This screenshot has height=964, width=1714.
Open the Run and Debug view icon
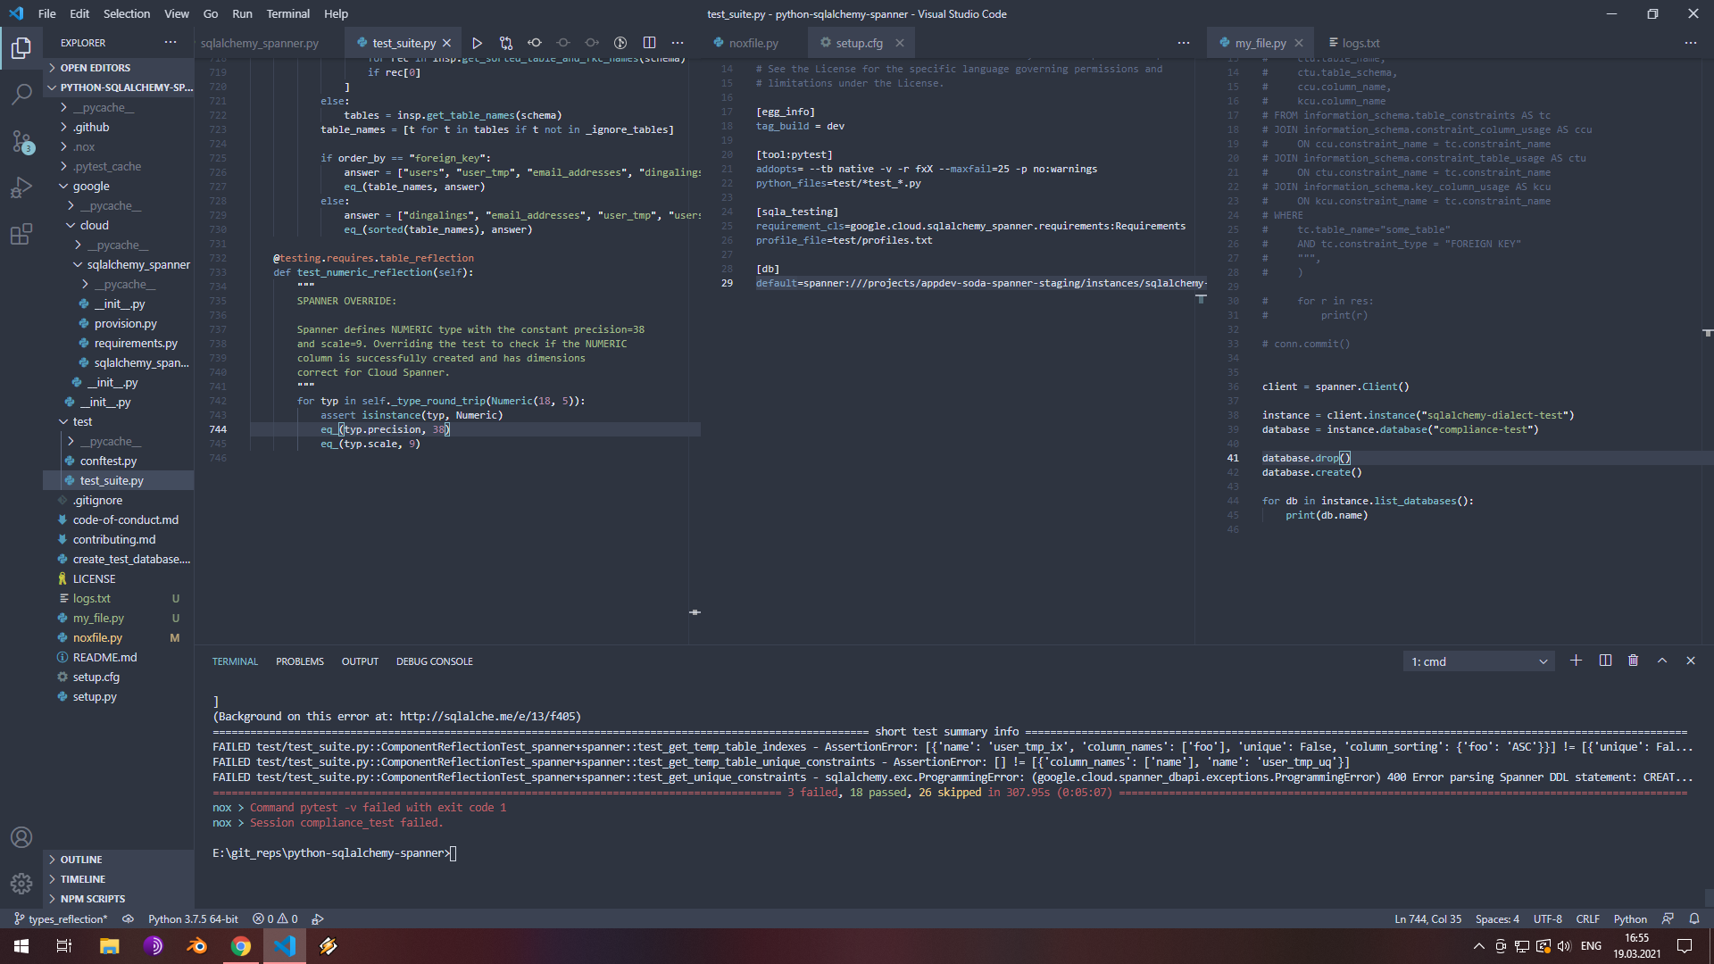(x=21, y=188)
